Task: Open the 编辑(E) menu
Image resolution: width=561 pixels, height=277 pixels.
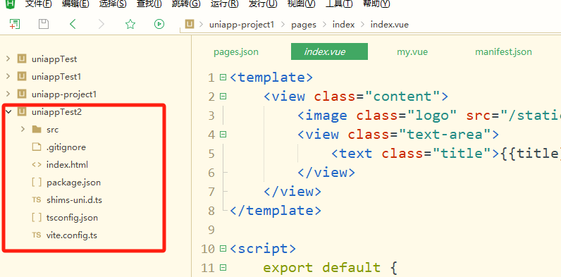Action: pyautogui.click(x=75, y=4)
